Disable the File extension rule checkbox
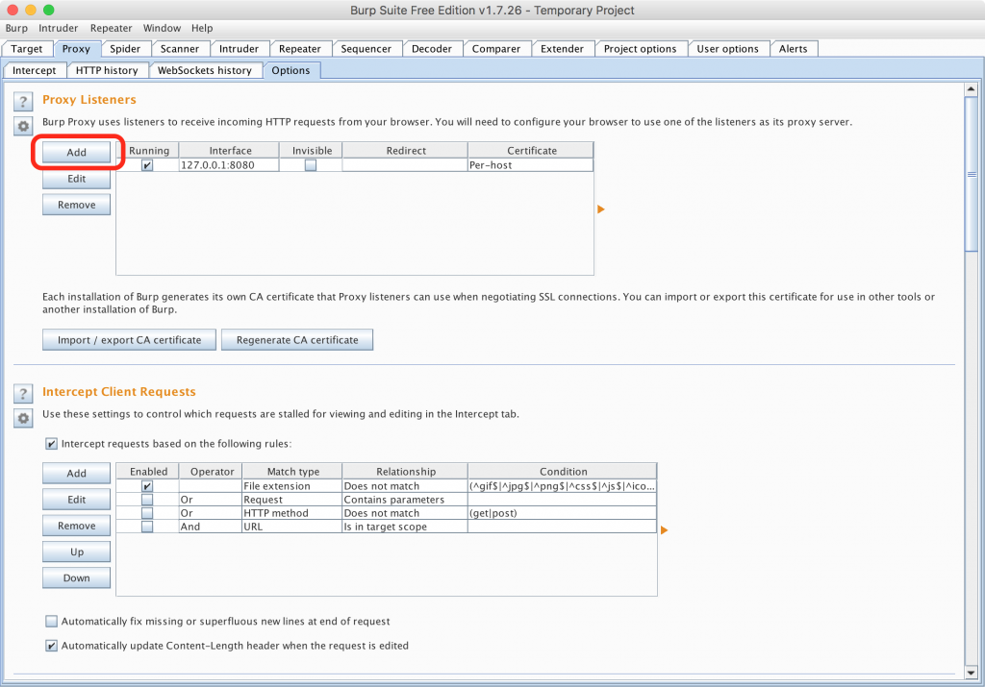Viewport: 985px width, 687px height. point(147,486)
